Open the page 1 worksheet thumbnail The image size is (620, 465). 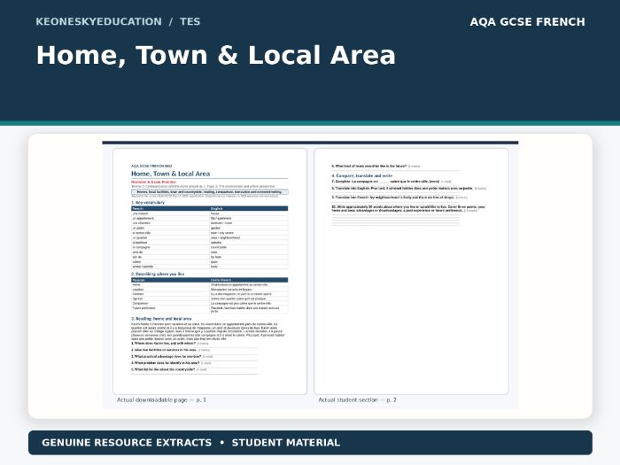210,271
